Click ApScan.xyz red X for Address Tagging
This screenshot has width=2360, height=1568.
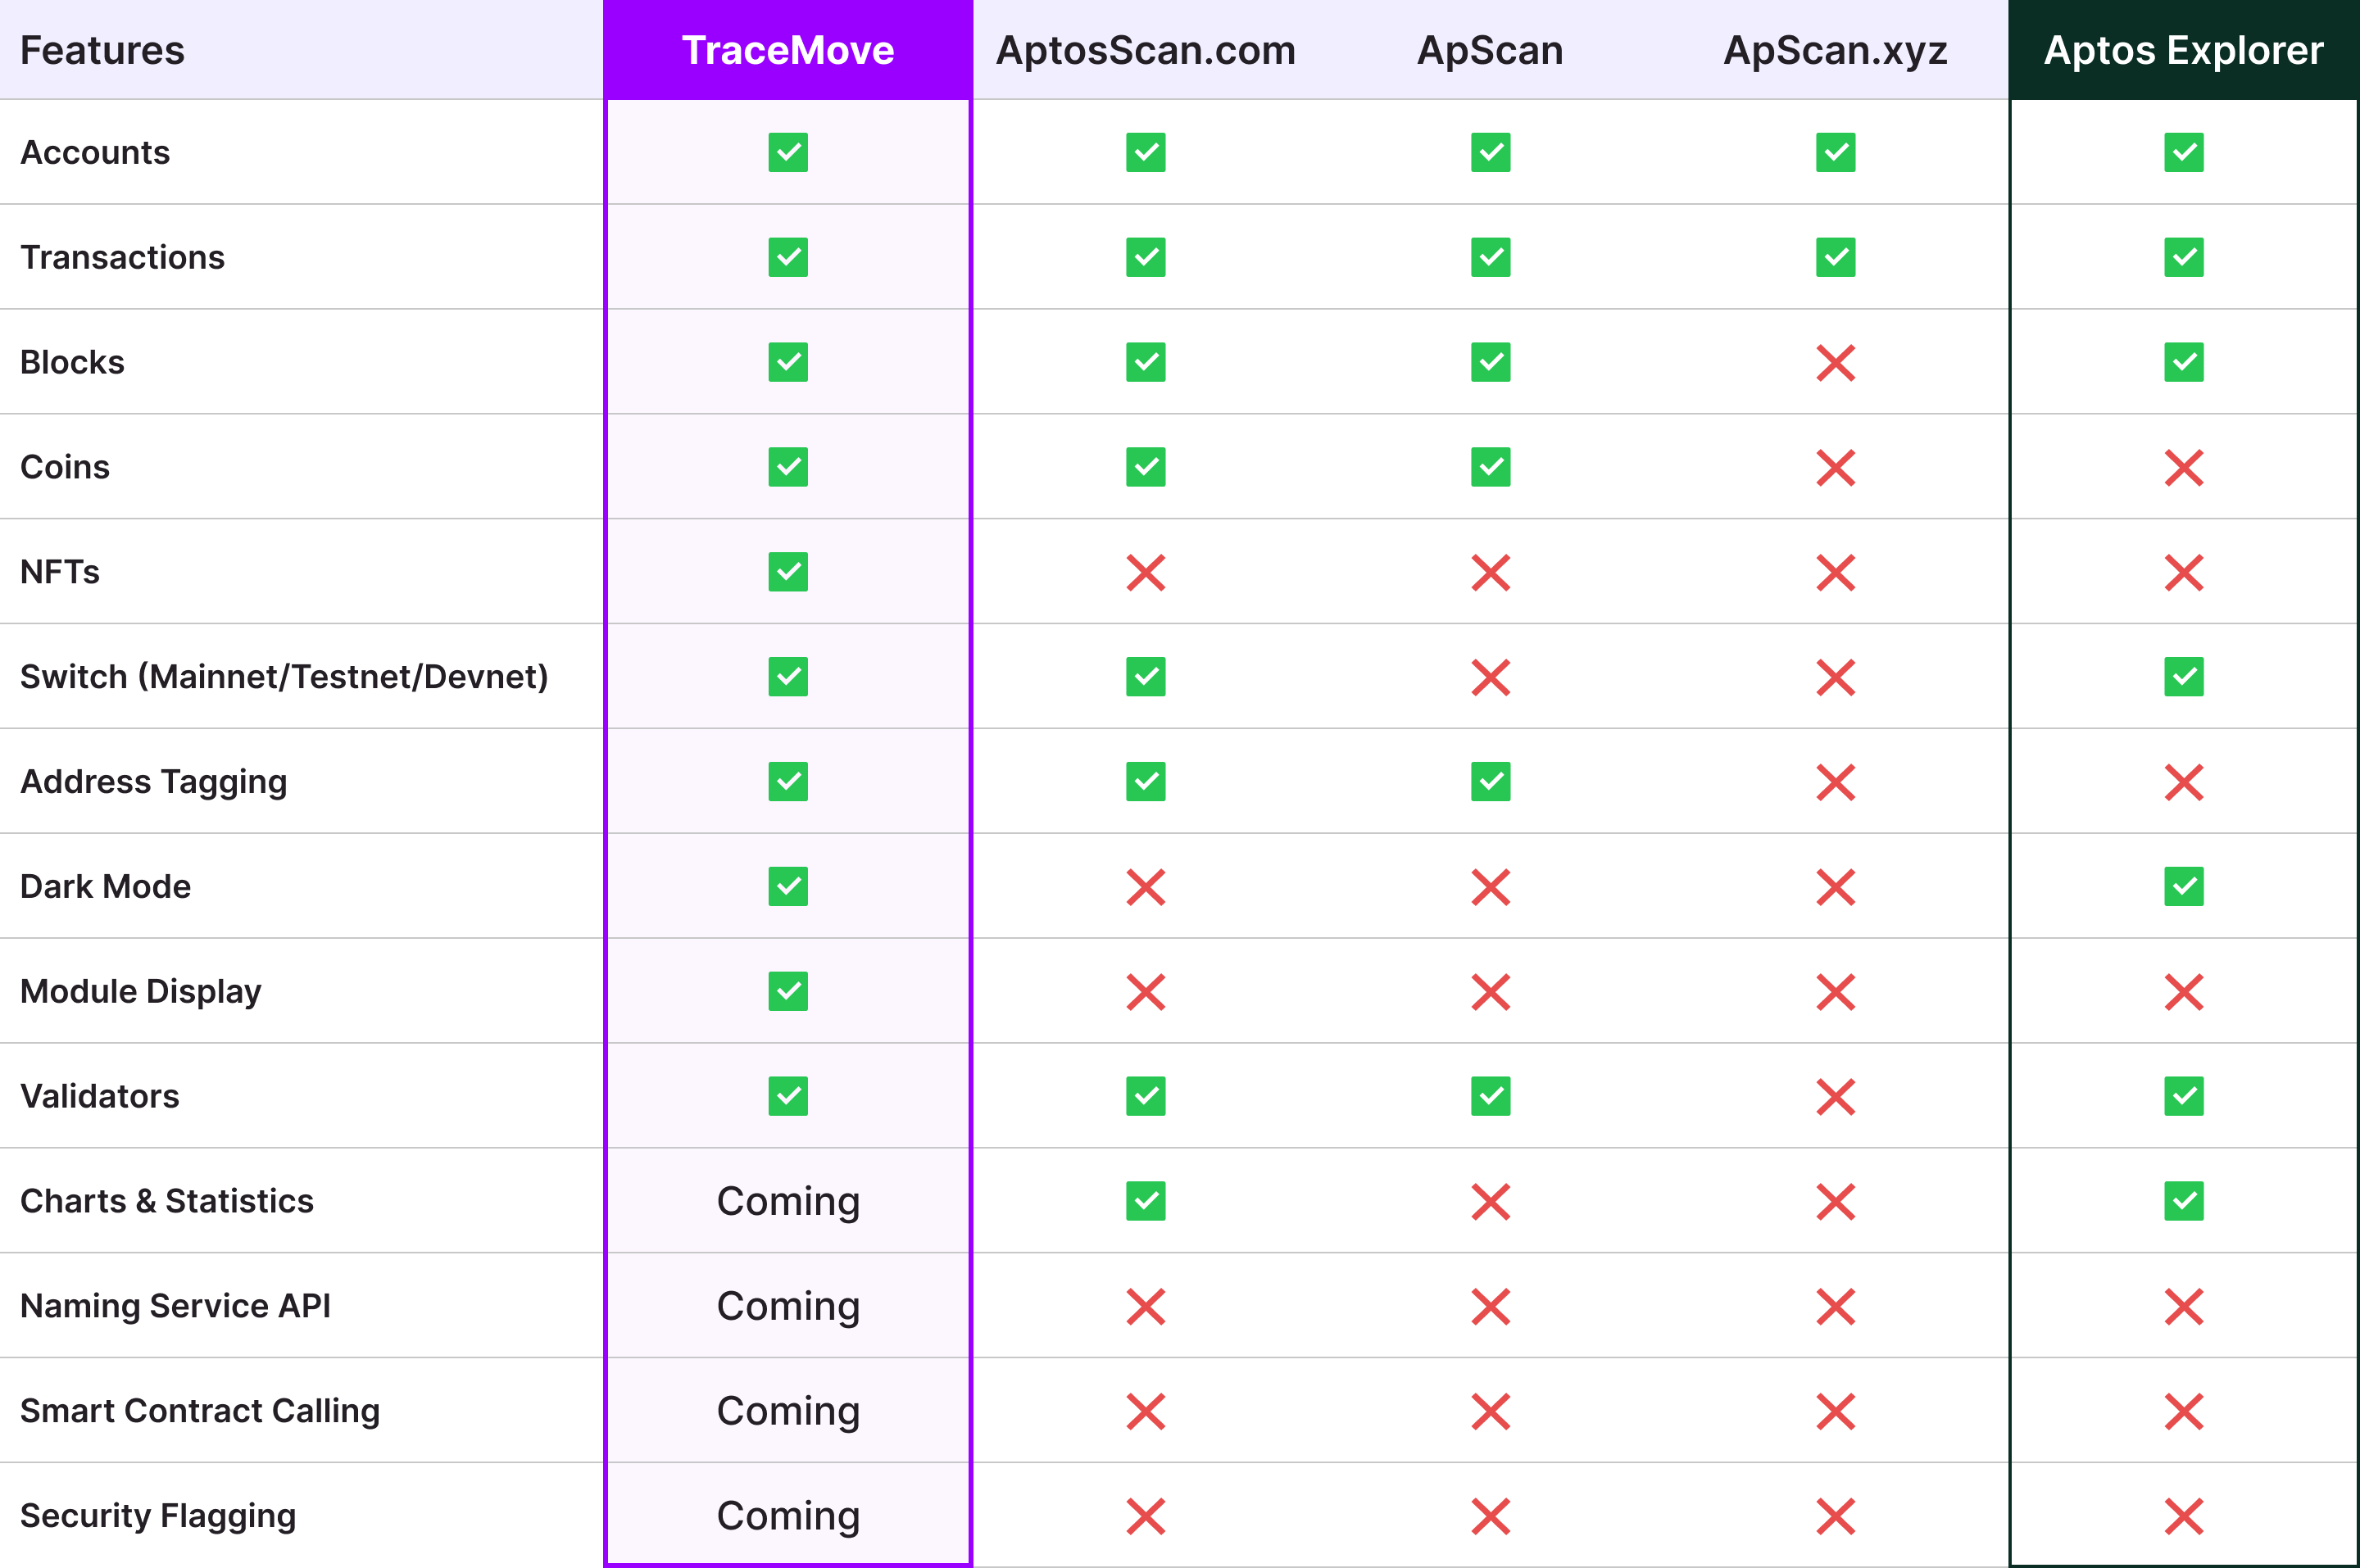[x=1835, y=783]
